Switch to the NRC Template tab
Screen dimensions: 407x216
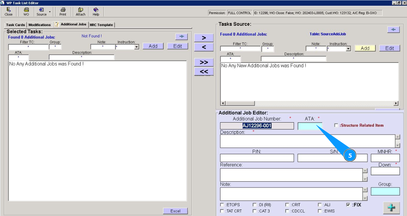pos(101,25)
